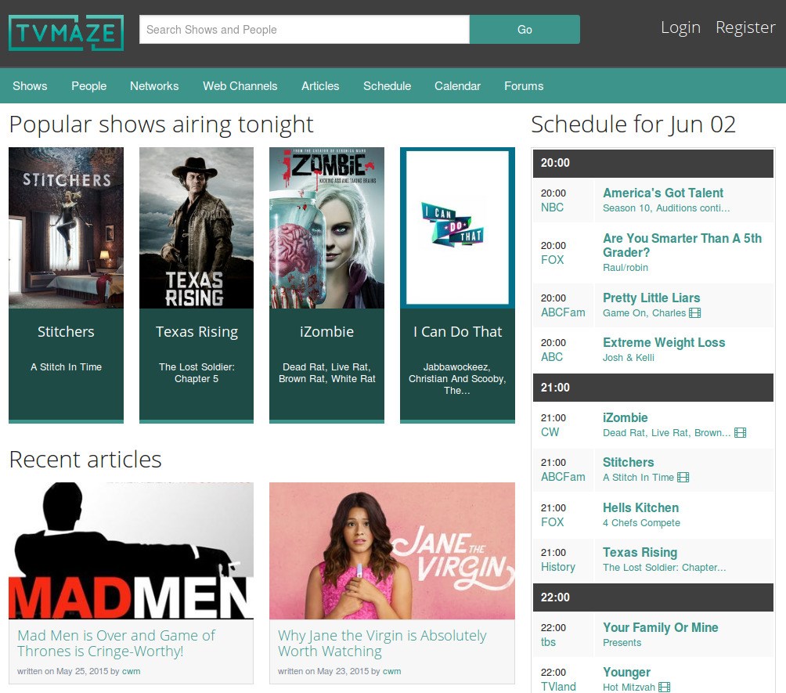Click the film icon beside Game On, Charles
Viewport: 786px width, 693px height.
click(694, 313)
